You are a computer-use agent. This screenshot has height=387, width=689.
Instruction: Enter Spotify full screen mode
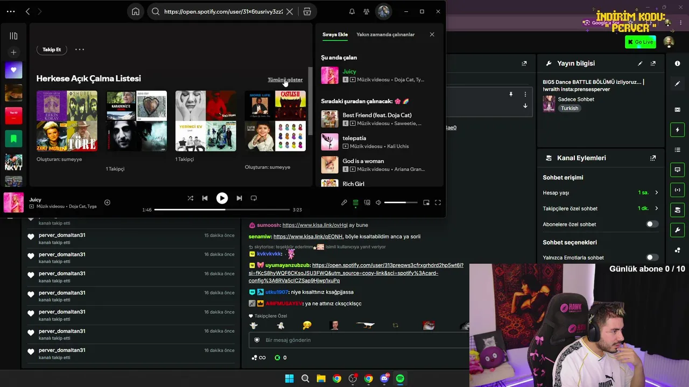click(x=438, y=203)
